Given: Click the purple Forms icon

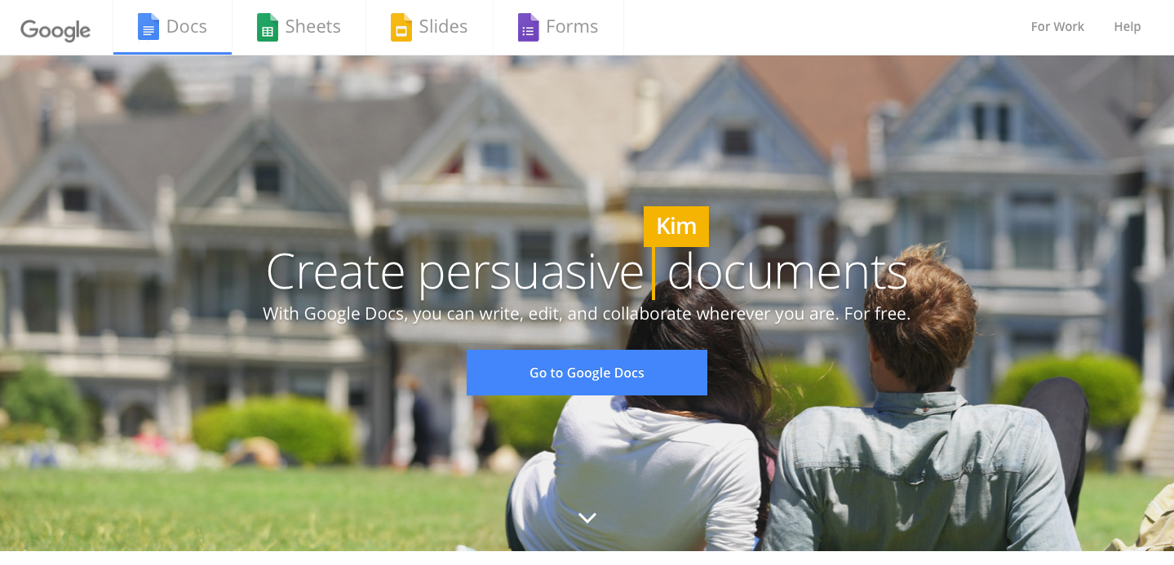Looking at the screenshot, I should [528, 27].
